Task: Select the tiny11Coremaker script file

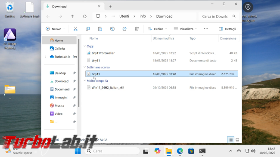Action: 162,53
